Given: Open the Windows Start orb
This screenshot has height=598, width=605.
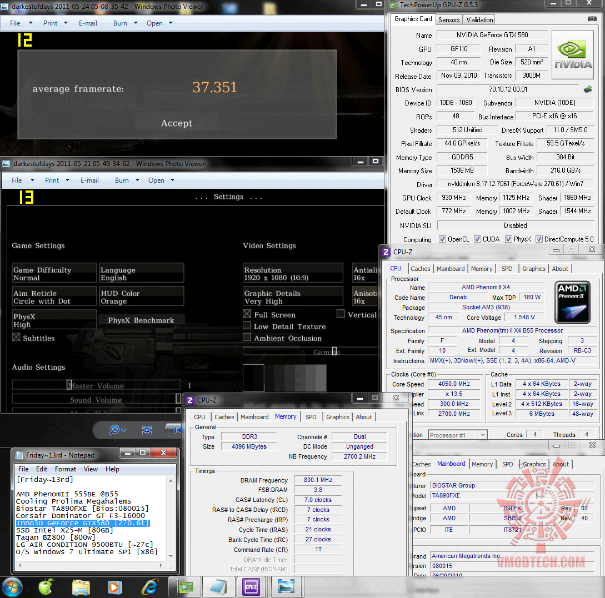Looking at the screenshot, I should pos(12,587).
